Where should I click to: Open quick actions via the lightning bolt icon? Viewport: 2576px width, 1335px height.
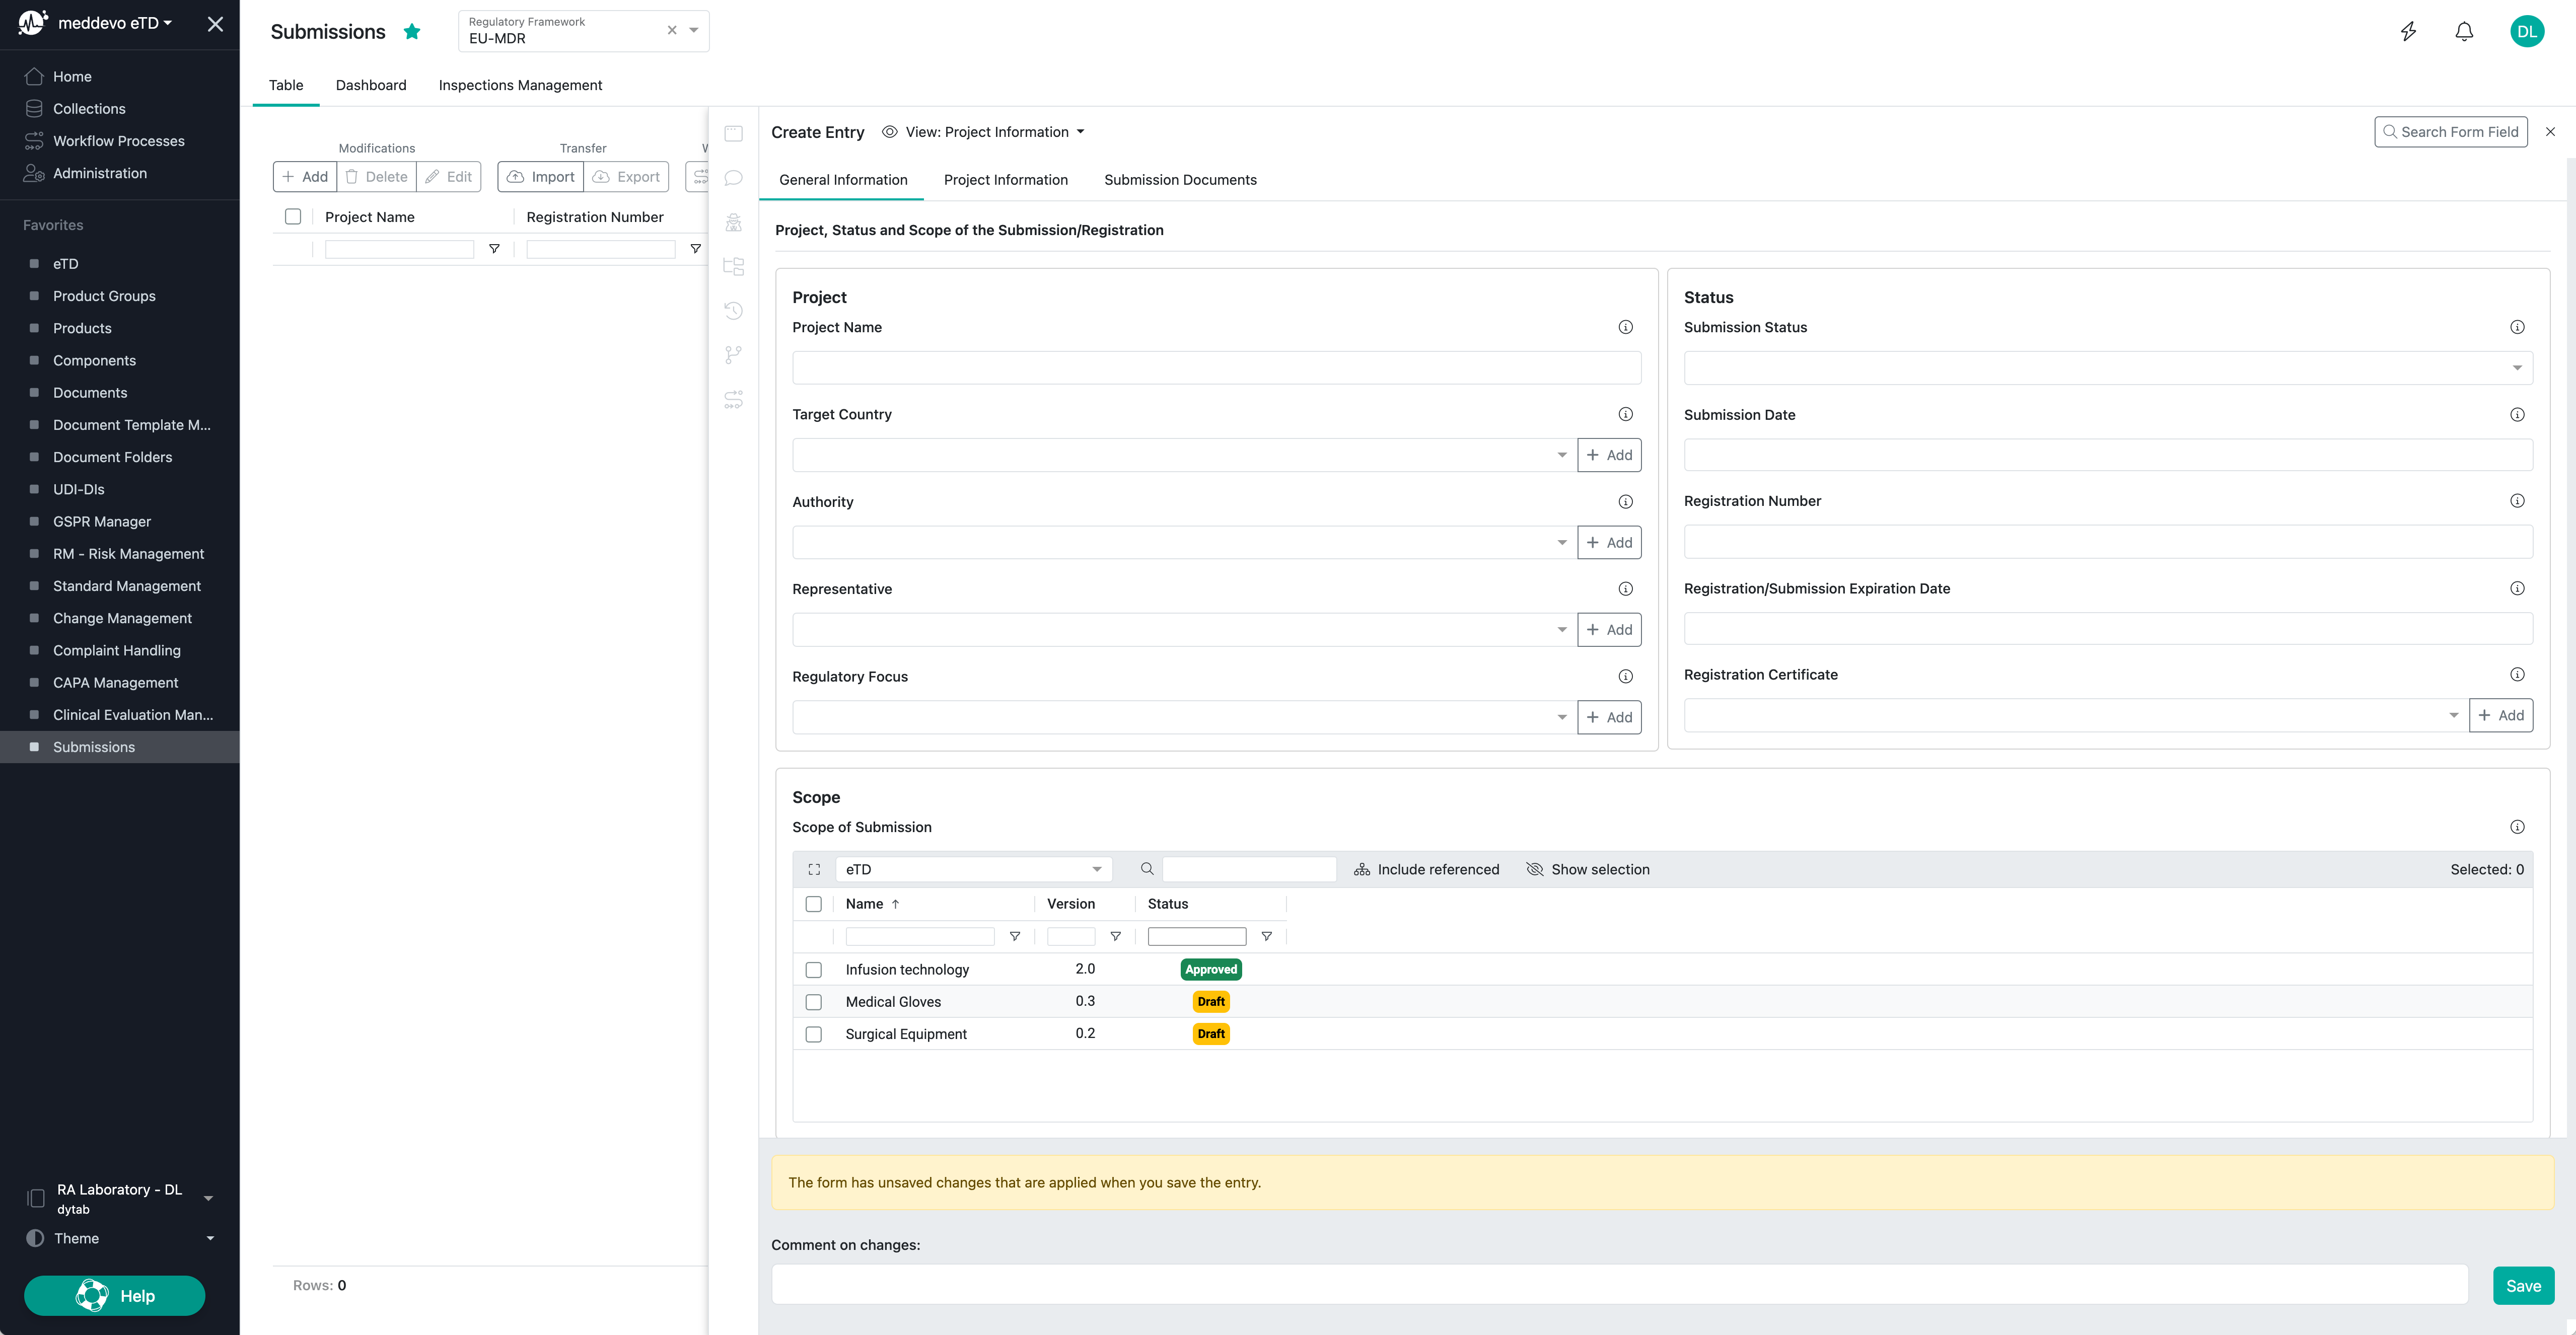tap(2408, 31)
